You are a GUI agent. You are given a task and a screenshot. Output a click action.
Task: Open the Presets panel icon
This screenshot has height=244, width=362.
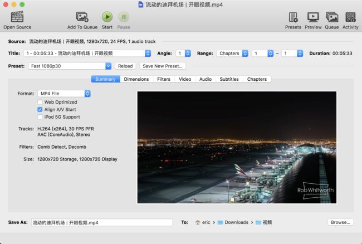coord(293,17)
